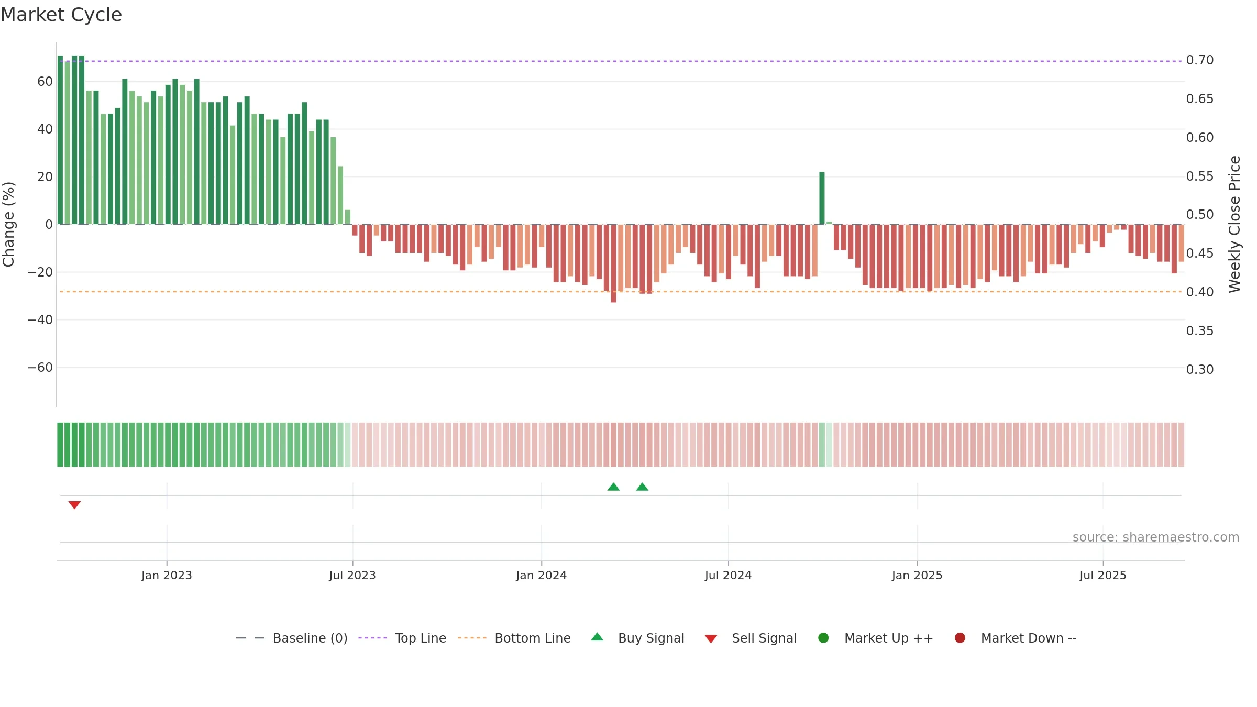Click the Jul 2024 axis label

[728, 576]
